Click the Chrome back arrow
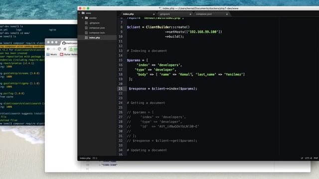Image resolution: width=319 pixels, height=179 pixels. pos(48,49)
